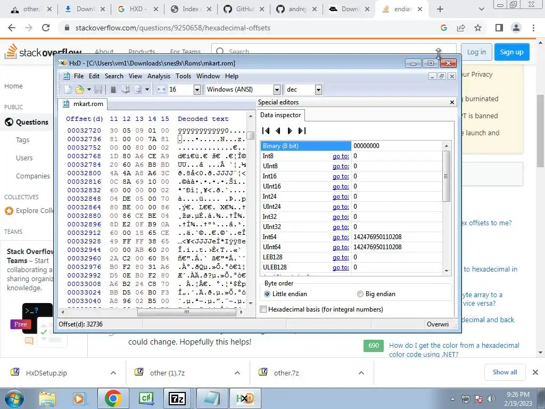Go to previous byte in Data inspector
545x409 pixels.
coord(278,131)
